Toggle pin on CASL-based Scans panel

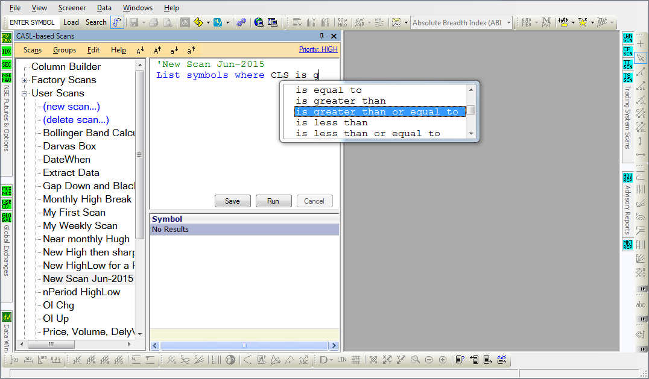pyautogui.click(x=321, y=36)
